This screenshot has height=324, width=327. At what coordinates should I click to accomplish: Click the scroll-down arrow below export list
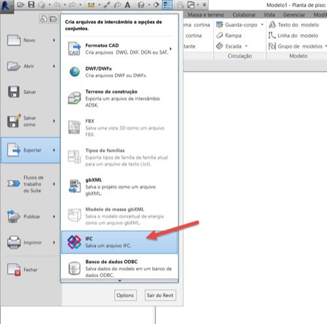(120, 281)
